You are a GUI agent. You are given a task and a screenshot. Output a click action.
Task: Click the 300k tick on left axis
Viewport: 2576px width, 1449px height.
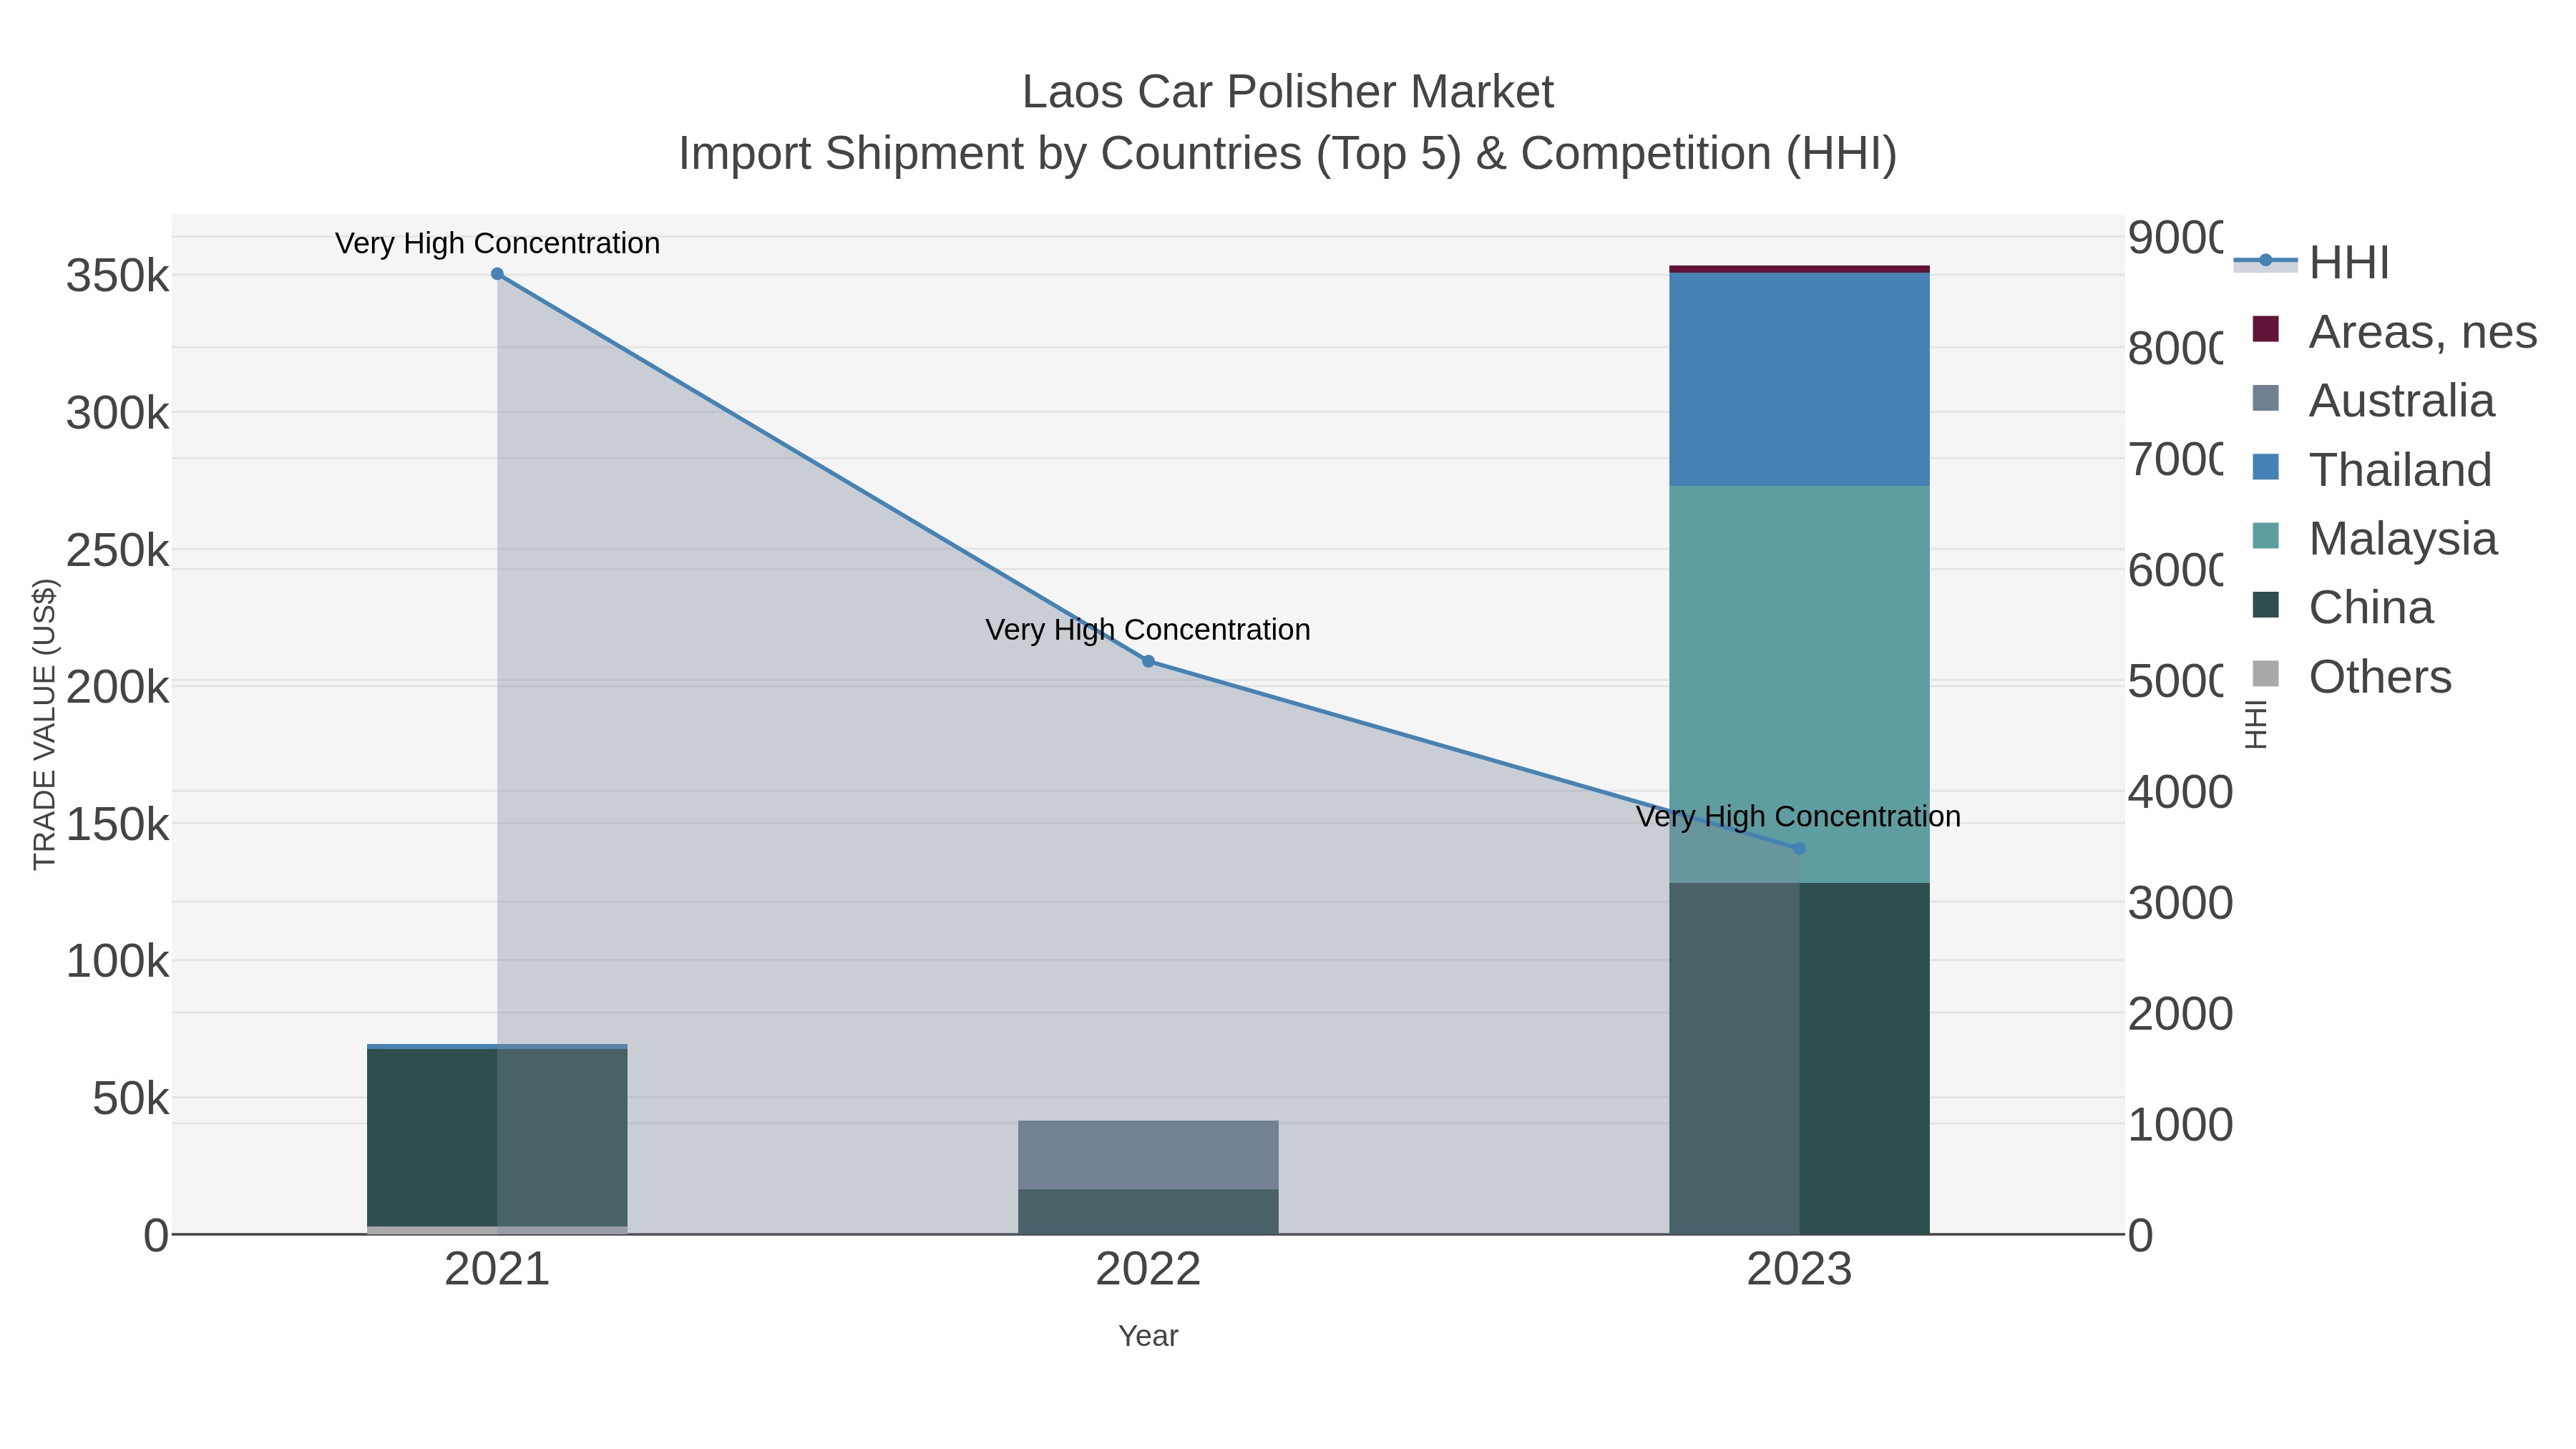point(118,413)
